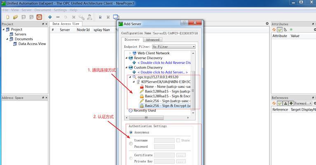316x165 pixels.
Task: Click the vertical scrollbar thumb in discovery tree
Action: point(193,90)
